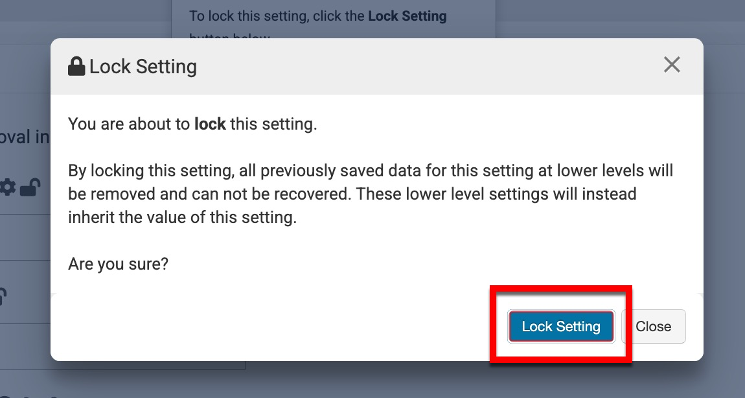Click the 'Lock Setting' dialog heading text
Screen dimensions: 745x398
tap(143, 66)
